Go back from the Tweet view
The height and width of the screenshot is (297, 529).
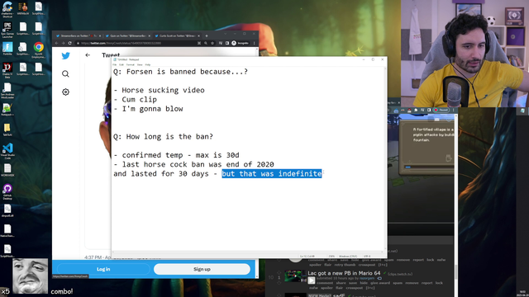coord(88,55)
